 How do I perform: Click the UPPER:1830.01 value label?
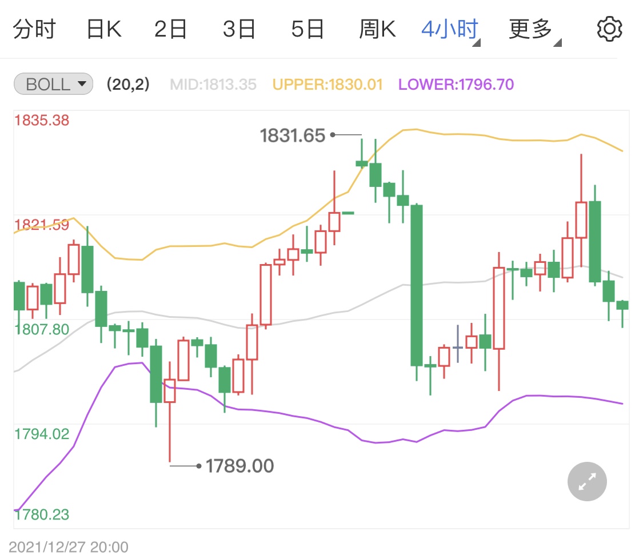coord(328,85)
